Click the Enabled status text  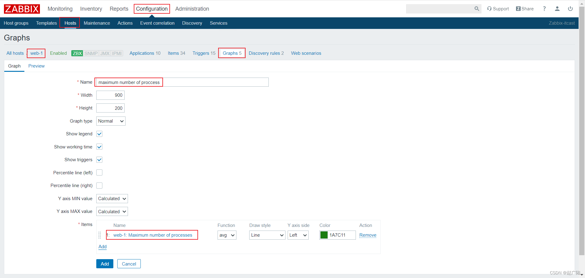(x=58, y=53)
